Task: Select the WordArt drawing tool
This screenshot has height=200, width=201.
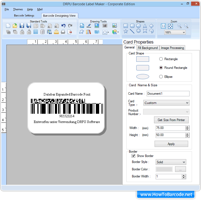Action: (97, 32)
